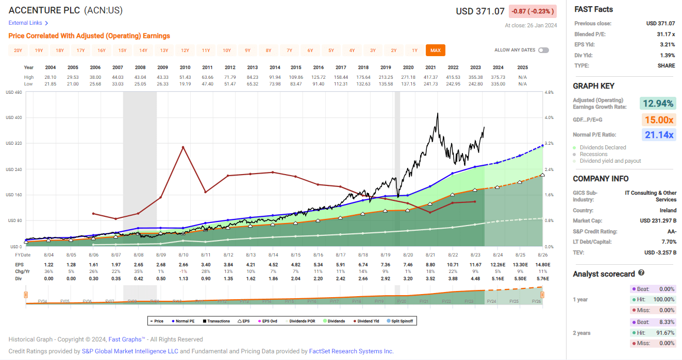Image resolution: width=682 pixels, height=360 pixels.
Task: Click the FY24 segment in mini timeline
Action: coord(492,301)
